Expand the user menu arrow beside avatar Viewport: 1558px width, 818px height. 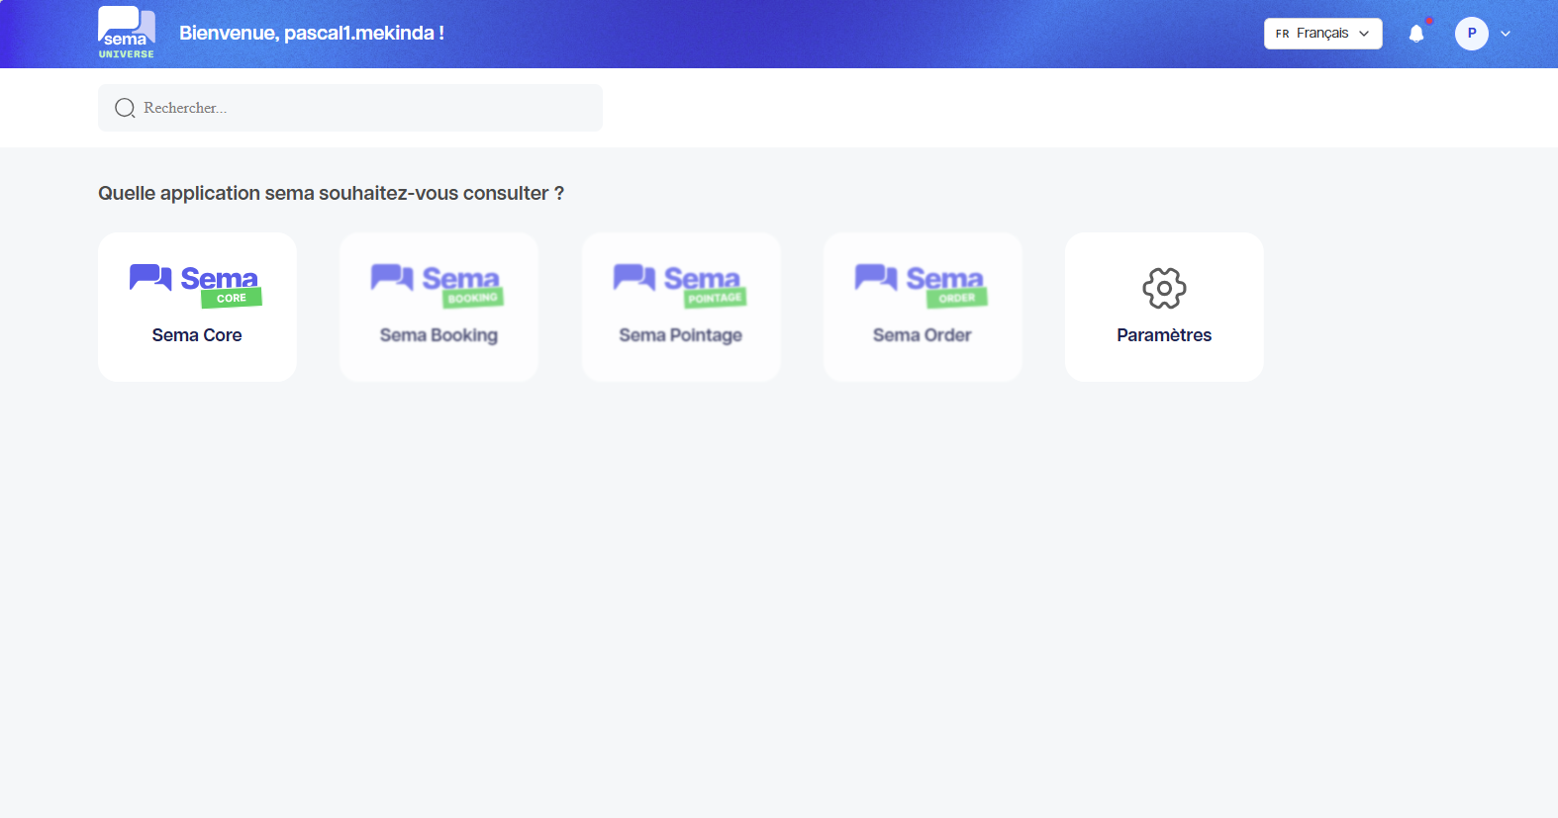(x=1506, y=34)
